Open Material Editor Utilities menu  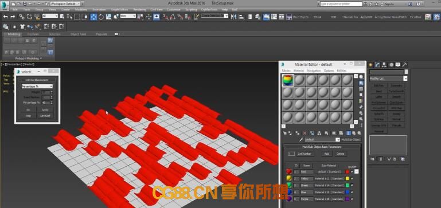click(x=341, y=70)
